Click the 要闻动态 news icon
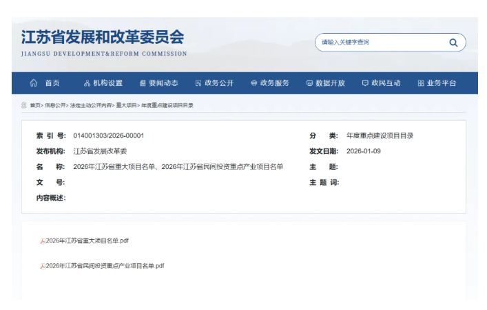The width and height of the screenshot is (487, 310). 143,83
